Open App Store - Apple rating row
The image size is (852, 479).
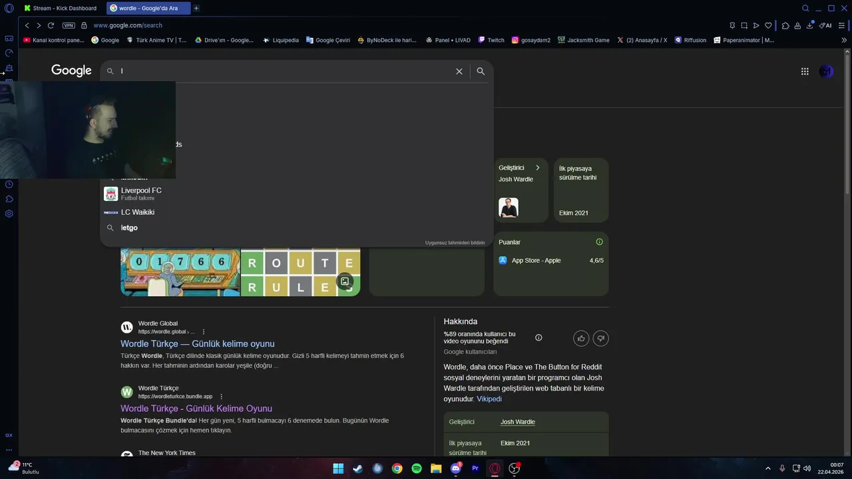pyautogui.click(x=551, y=260)
